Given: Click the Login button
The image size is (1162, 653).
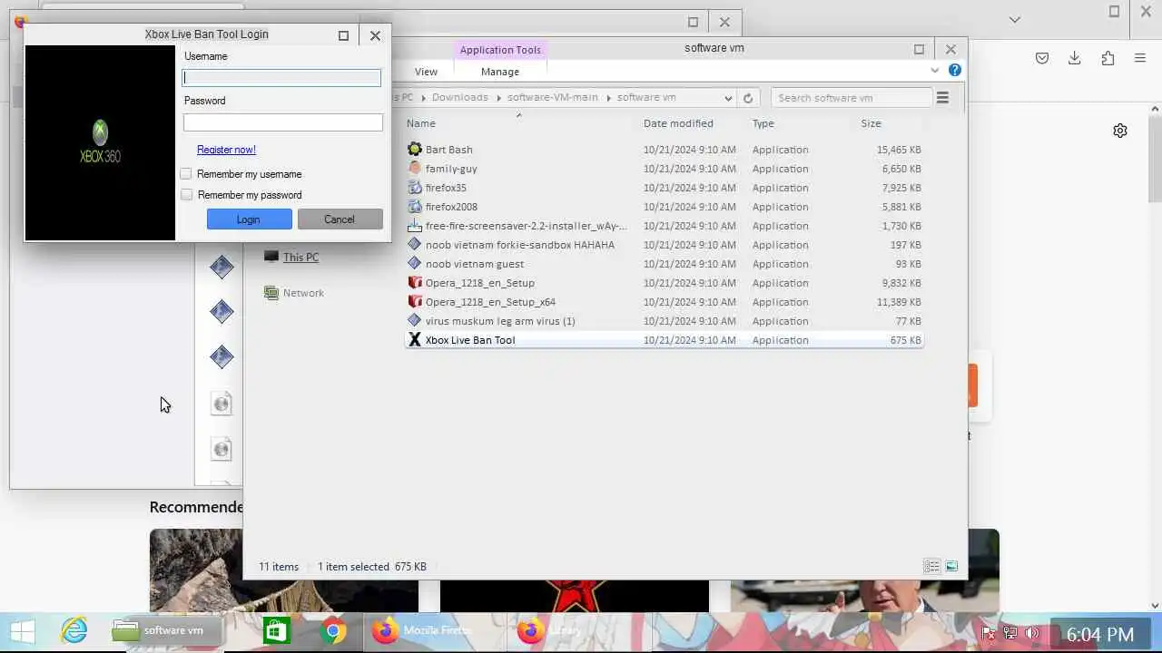Looking at the screenshot, I should [x=249, y=219].
